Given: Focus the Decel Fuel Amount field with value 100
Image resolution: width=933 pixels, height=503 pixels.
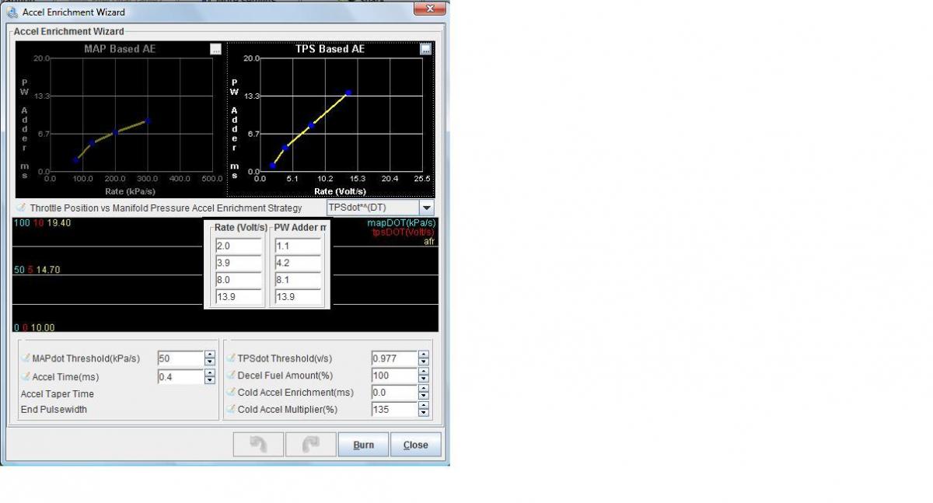Looking at the screenshot, I should coord(394,376).
